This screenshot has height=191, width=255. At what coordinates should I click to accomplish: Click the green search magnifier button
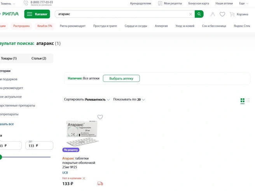click(x=199, y=14)
